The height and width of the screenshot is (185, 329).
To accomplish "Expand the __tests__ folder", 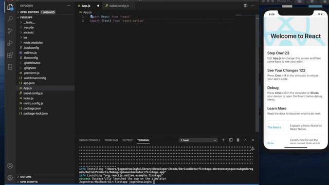I will (x=29, y=23).
